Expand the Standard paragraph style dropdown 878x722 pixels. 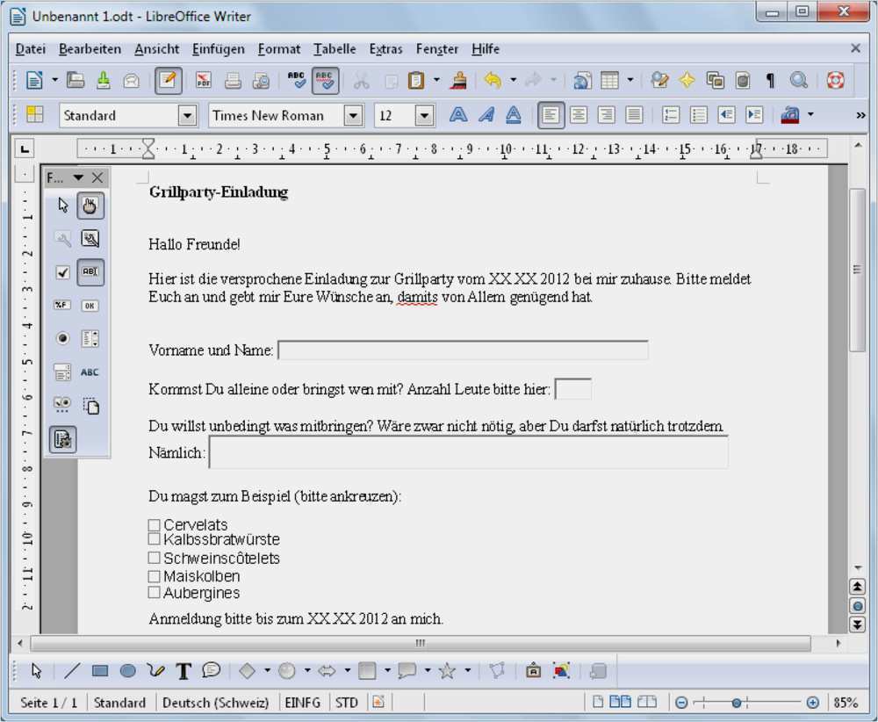pos(188,116)
